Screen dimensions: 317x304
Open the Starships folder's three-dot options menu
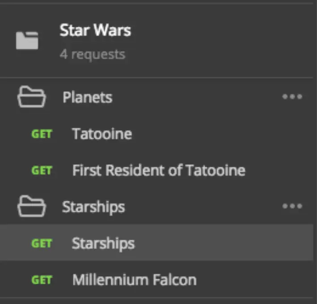[x=292, y=206]
